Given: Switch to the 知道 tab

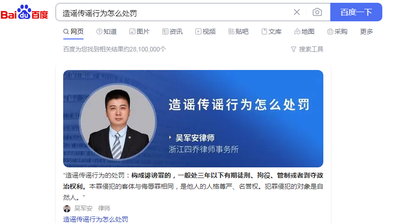Looking at the screenshot, I should pyautogui.click(x=106, y=32).
